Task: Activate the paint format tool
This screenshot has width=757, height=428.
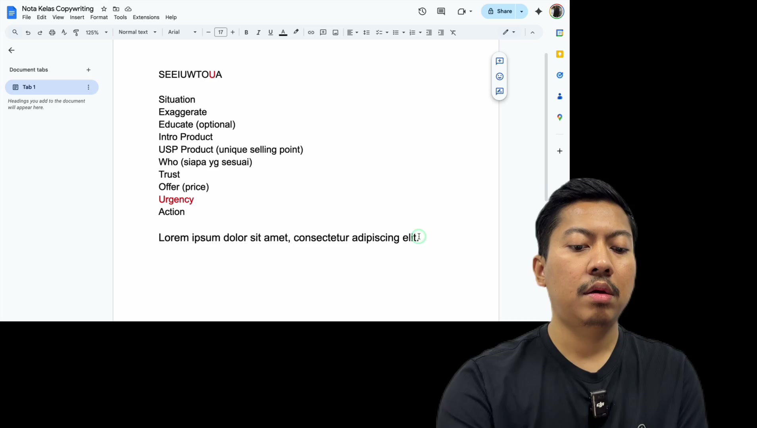Action: click(x=76, y=32)
